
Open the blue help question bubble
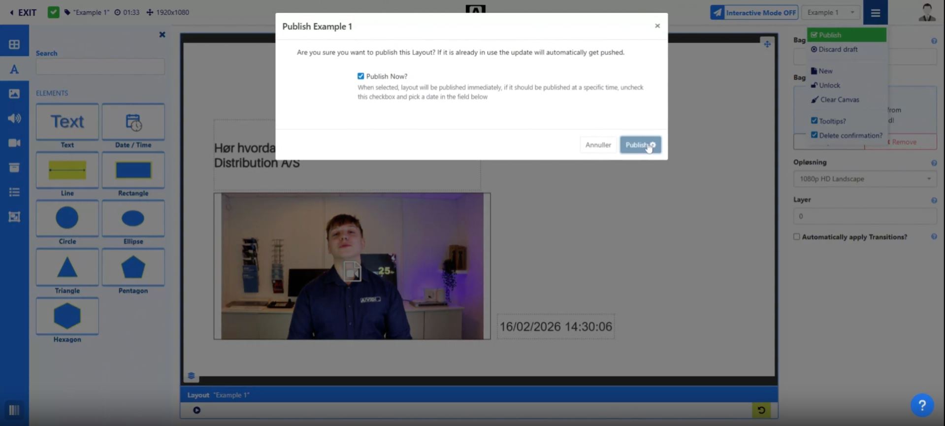coord(922,405)
